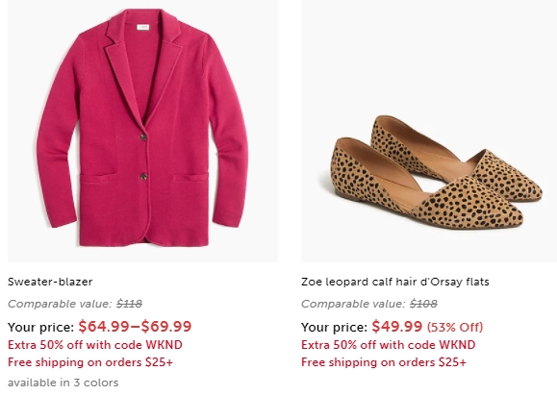The image size is (557, 395).
Task: Click the free shipping note under blazer
Action: pos(90,362)
